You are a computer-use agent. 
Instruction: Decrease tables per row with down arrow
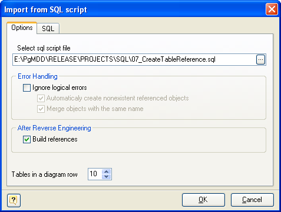pyautogui.click(x=107, y=176)
